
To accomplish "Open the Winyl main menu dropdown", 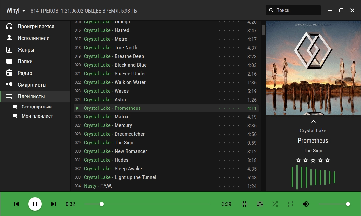I will (16, 11).
